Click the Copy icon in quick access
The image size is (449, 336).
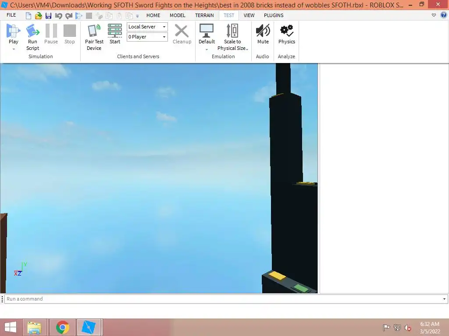click(109, 16)
